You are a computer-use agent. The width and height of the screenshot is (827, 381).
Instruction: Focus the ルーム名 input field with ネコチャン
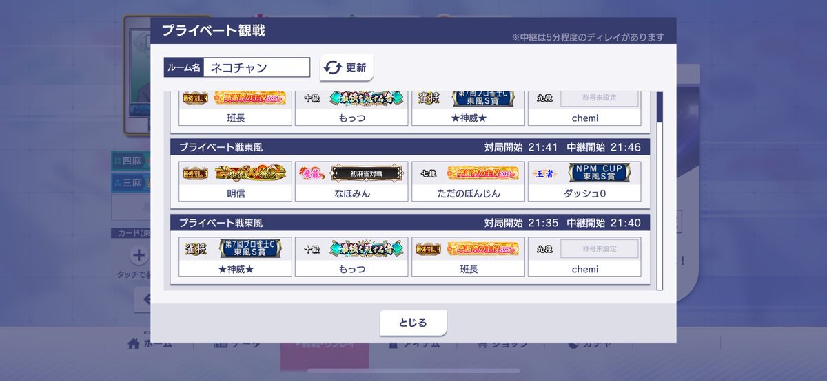256,67
